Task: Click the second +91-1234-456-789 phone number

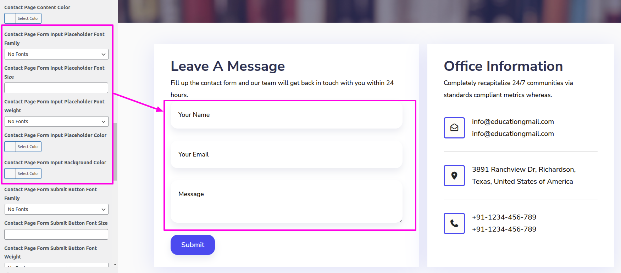Action: pos(504,229)
